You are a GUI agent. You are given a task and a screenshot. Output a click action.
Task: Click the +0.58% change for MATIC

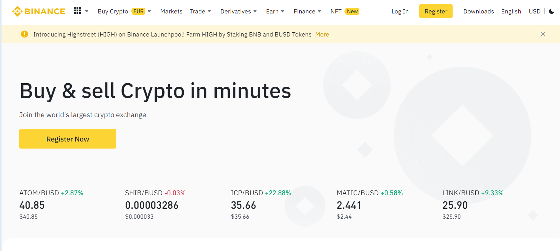(x=392, y=193)
